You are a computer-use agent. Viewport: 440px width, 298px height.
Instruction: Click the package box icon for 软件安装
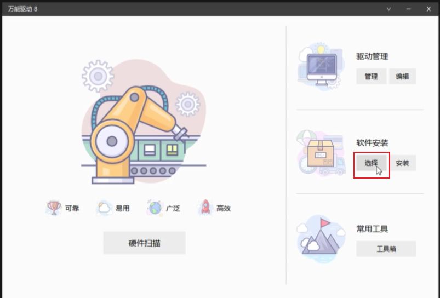click(x=321, y=153)
